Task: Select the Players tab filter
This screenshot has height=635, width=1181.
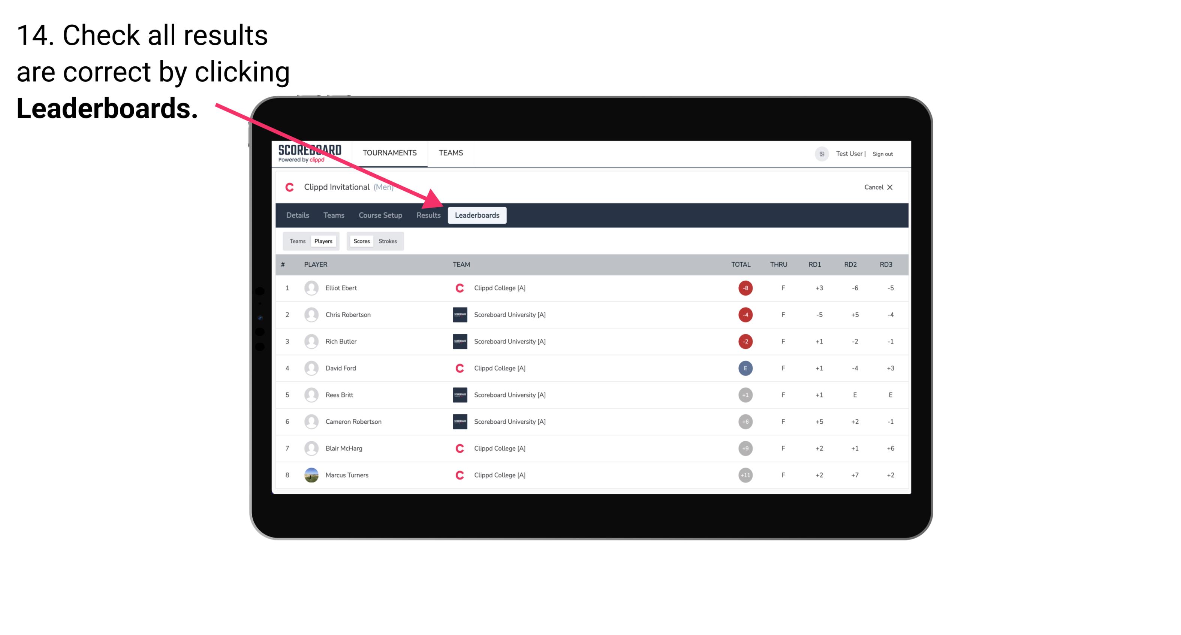Action: click(x=323, y=241)
